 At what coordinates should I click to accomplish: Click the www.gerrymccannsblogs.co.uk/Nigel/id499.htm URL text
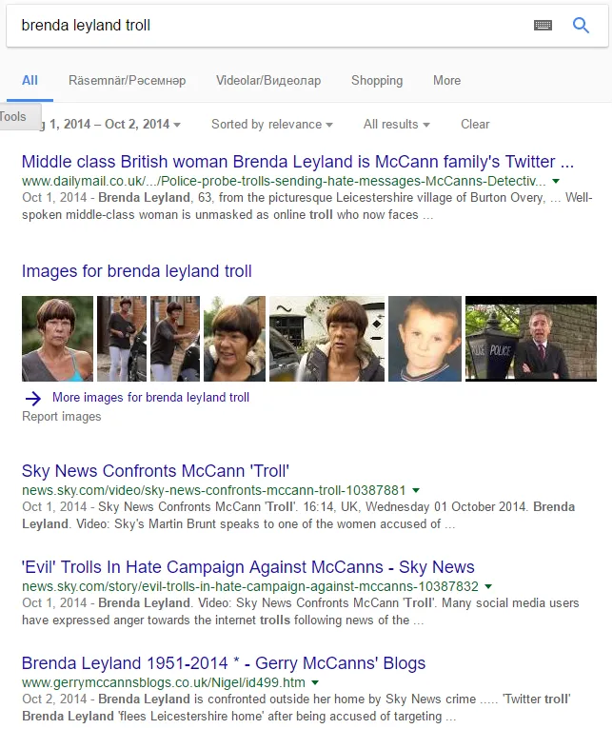[x=164, y=683]
